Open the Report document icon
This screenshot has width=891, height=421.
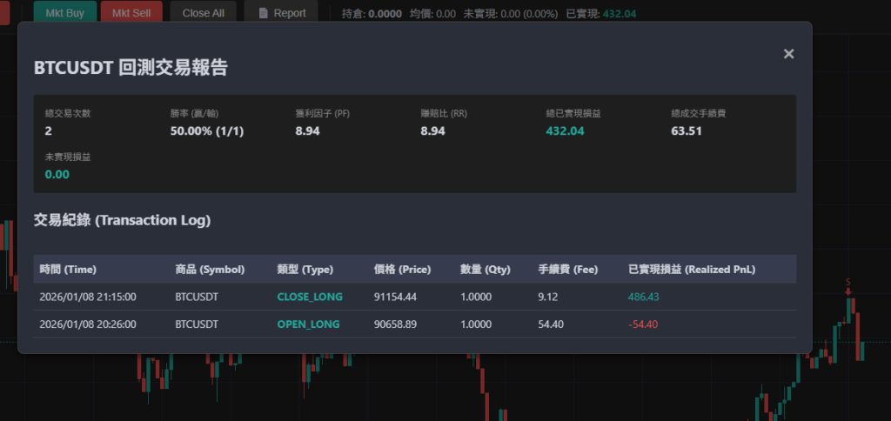(x=264, y=13)
